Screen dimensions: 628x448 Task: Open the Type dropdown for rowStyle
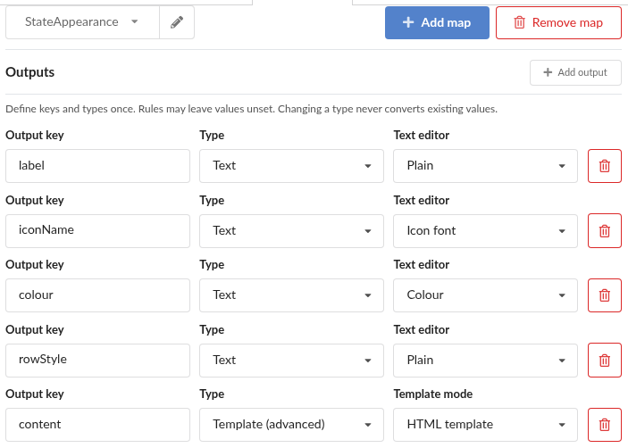pyautogui.click(x=291, y=360)
